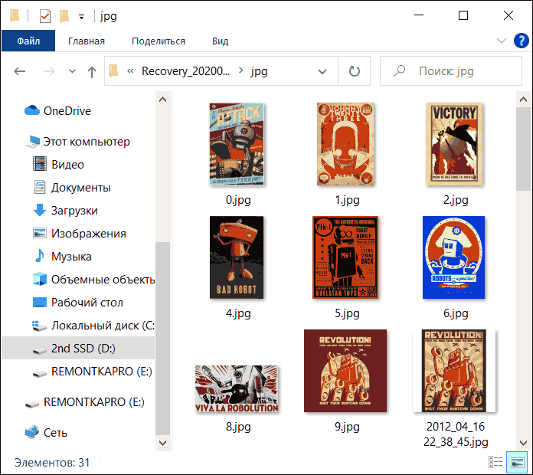Click navigation pane scroll down arrow
This screenshot has height=475, width=533.
coord(163,443)
